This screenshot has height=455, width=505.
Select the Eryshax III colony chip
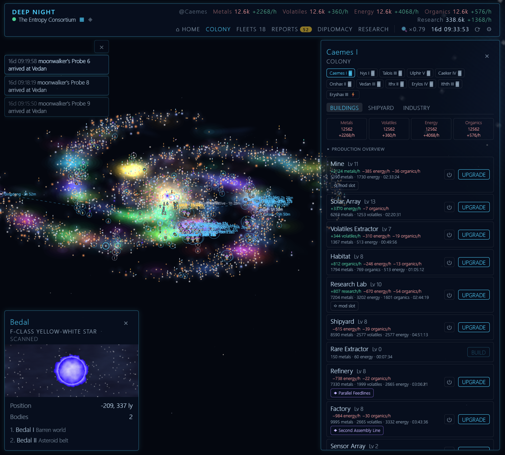(342, 95)
